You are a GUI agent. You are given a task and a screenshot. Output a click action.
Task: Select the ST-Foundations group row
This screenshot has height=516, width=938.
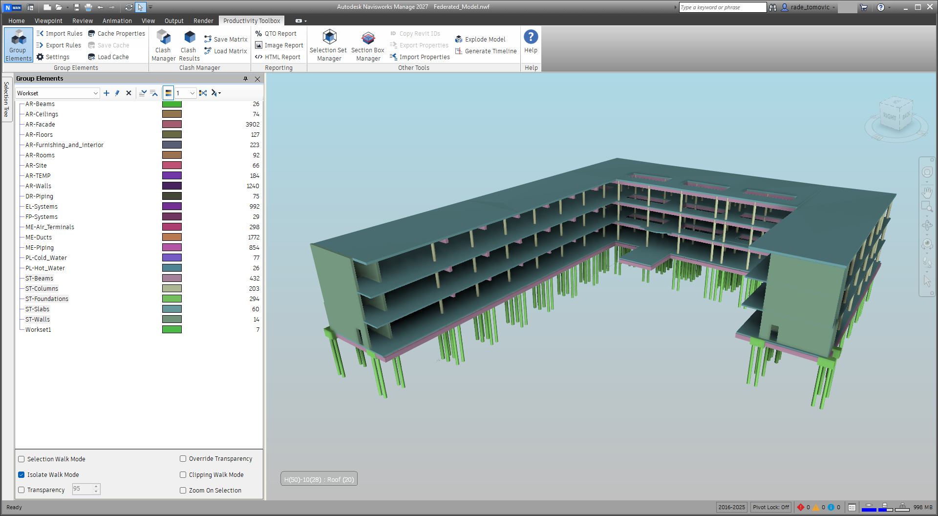point(139,299)
